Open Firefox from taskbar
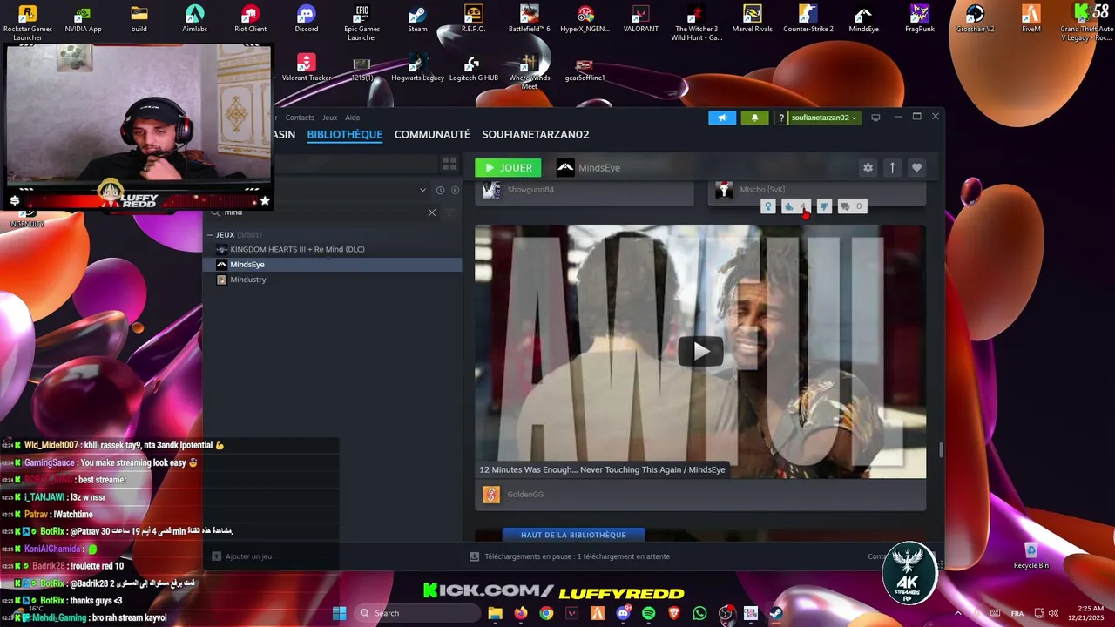 click(x=521, y=613)
